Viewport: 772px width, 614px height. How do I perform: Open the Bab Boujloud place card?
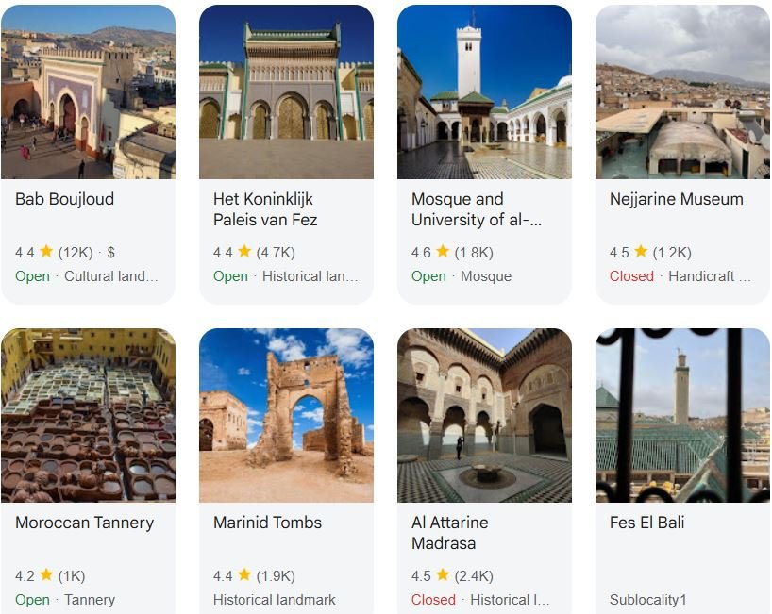65,199
